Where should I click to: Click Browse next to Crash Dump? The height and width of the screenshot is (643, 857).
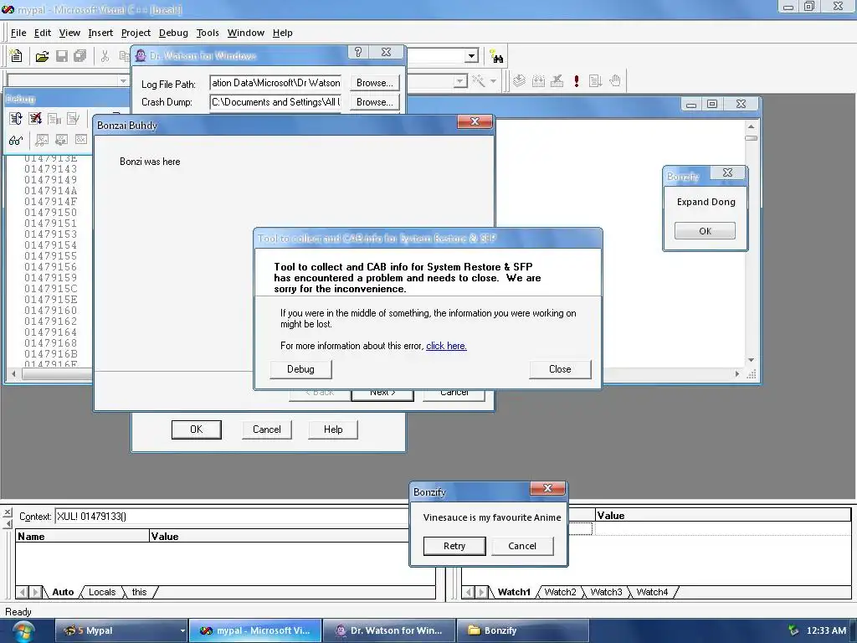[x=374, y=101]
